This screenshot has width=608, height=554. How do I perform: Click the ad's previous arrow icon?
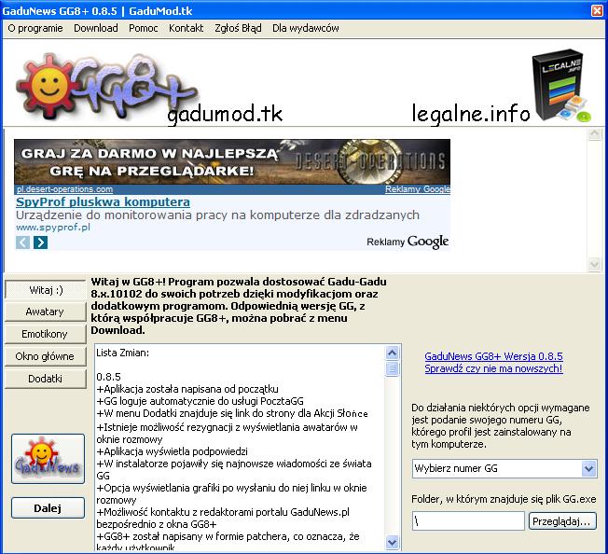point(23,242)
